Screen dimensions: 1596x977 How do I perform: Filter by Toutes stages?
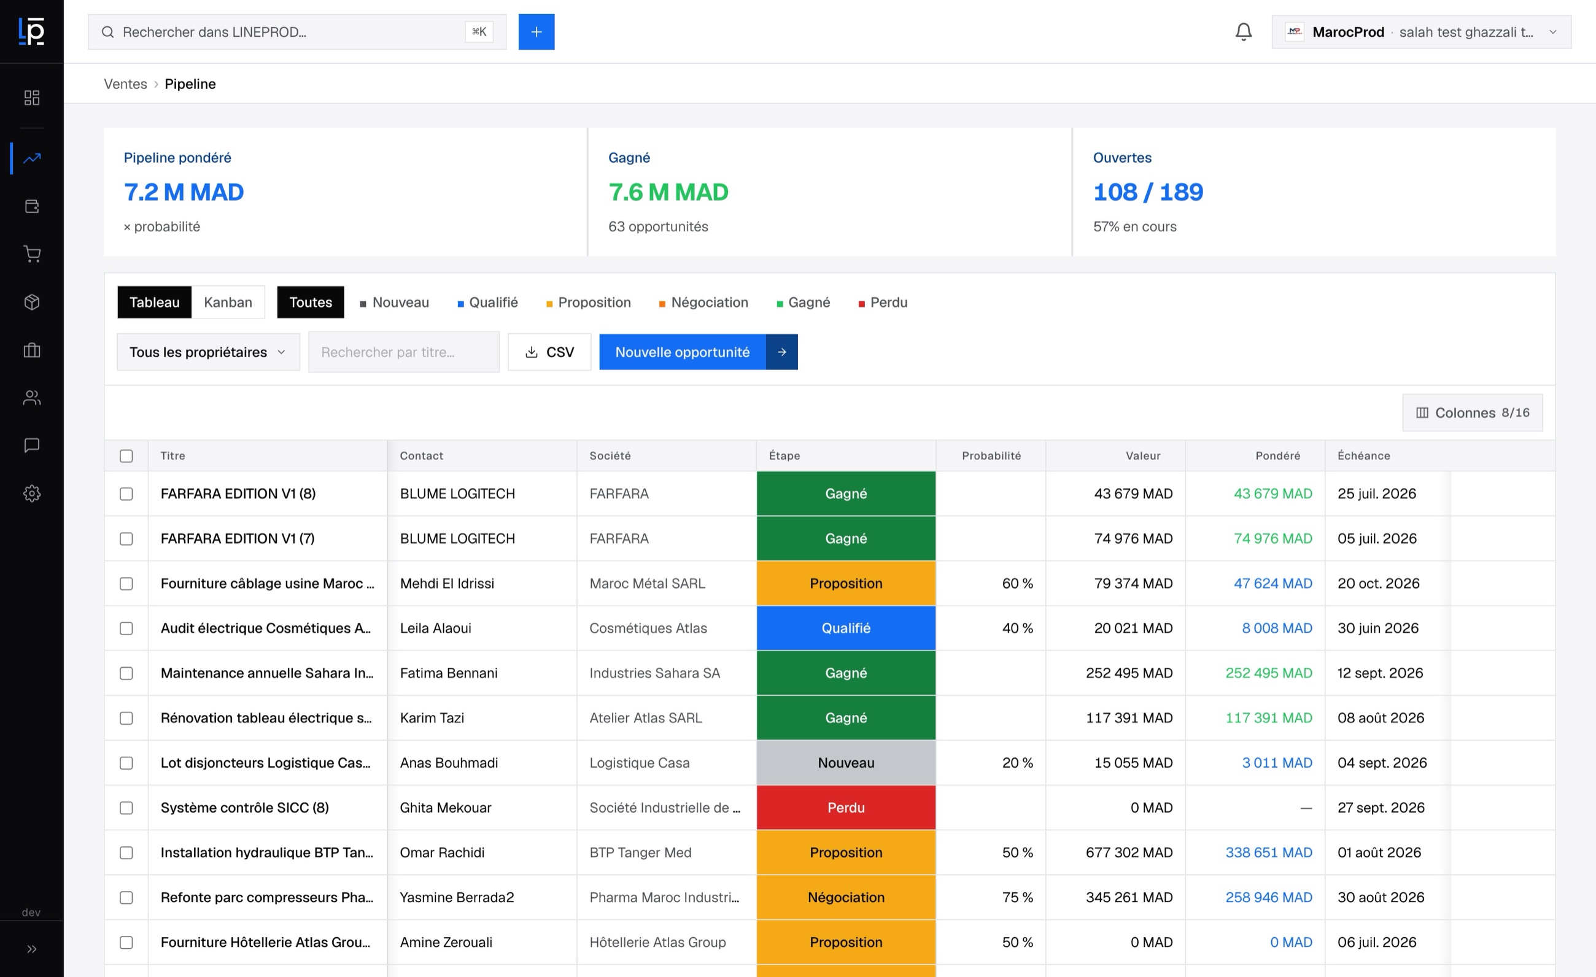[310, 303]
